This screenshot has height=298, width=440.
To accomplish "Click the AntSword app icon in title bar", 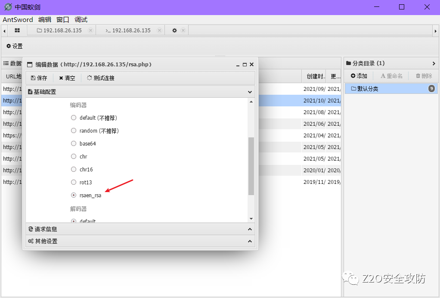I will click(8, 7).
